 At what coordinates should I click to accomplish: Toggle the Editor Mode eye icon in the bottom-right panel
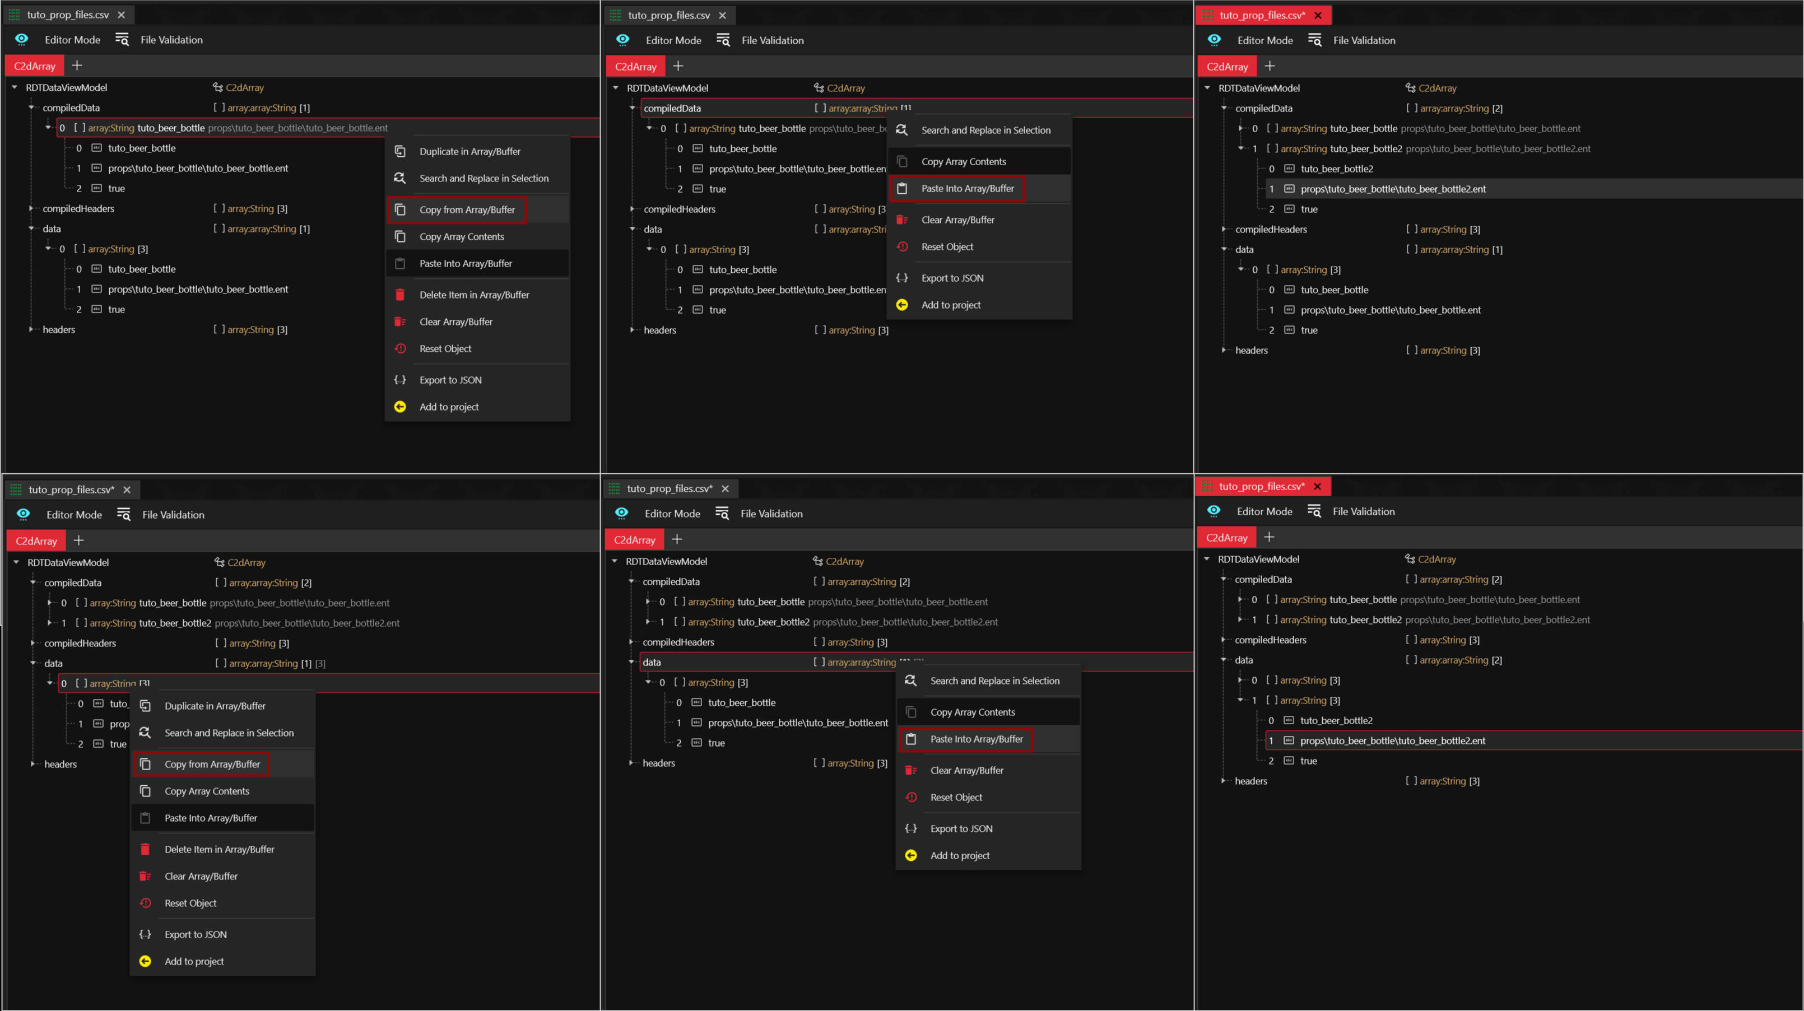tap(1213, 511)
